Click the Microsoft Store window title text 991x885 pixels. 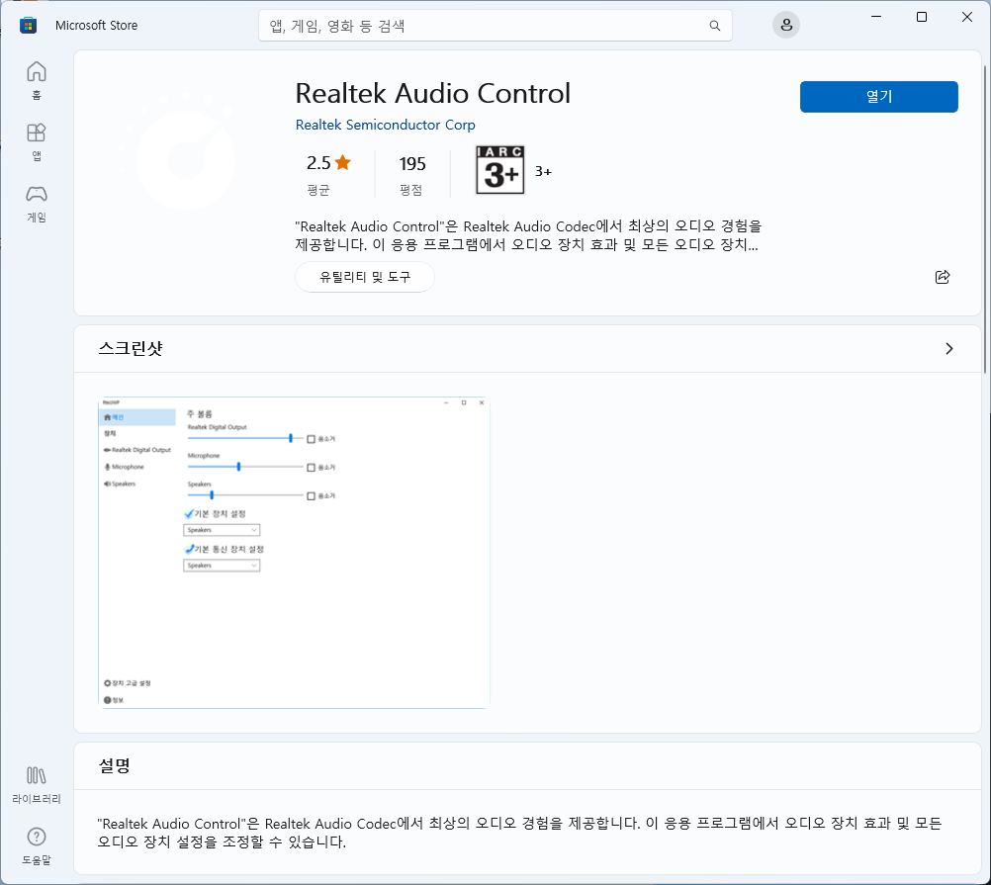pos(96,26)
